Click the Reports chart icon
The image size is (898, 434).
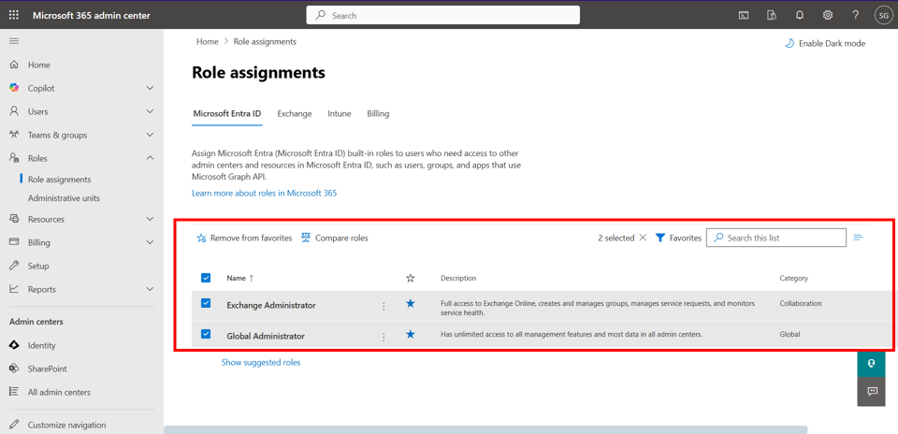14,290
